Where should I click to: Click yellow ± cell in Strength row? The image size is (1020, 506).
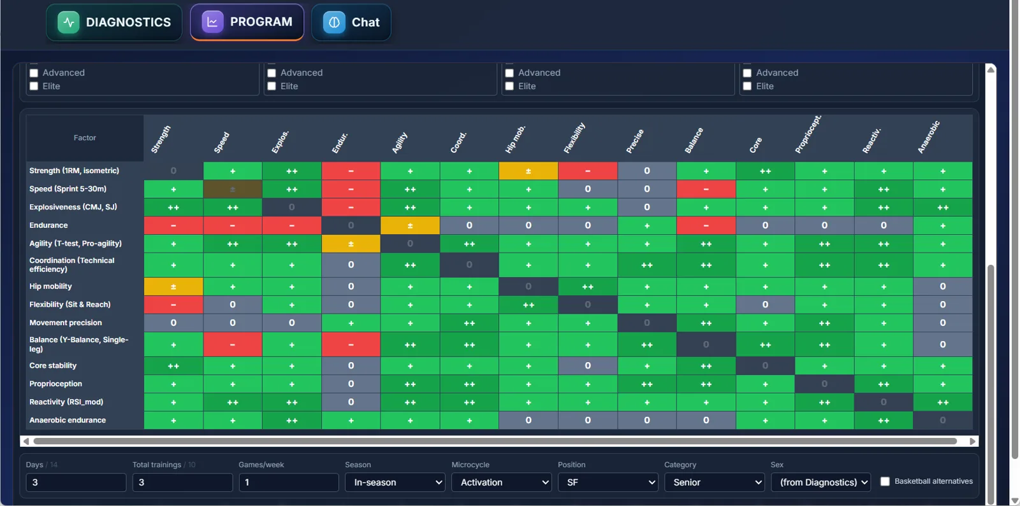(528, 171)
